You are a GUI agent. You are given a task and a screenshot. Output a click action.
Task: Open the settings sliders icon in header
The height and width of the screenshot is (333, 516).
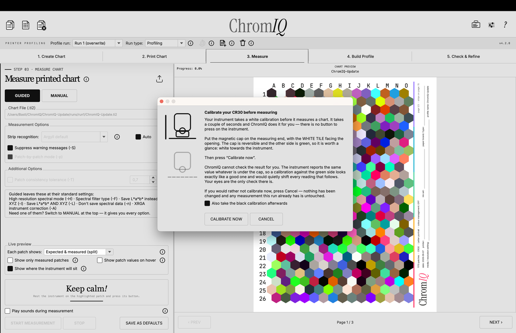click(x=491, y=25)
